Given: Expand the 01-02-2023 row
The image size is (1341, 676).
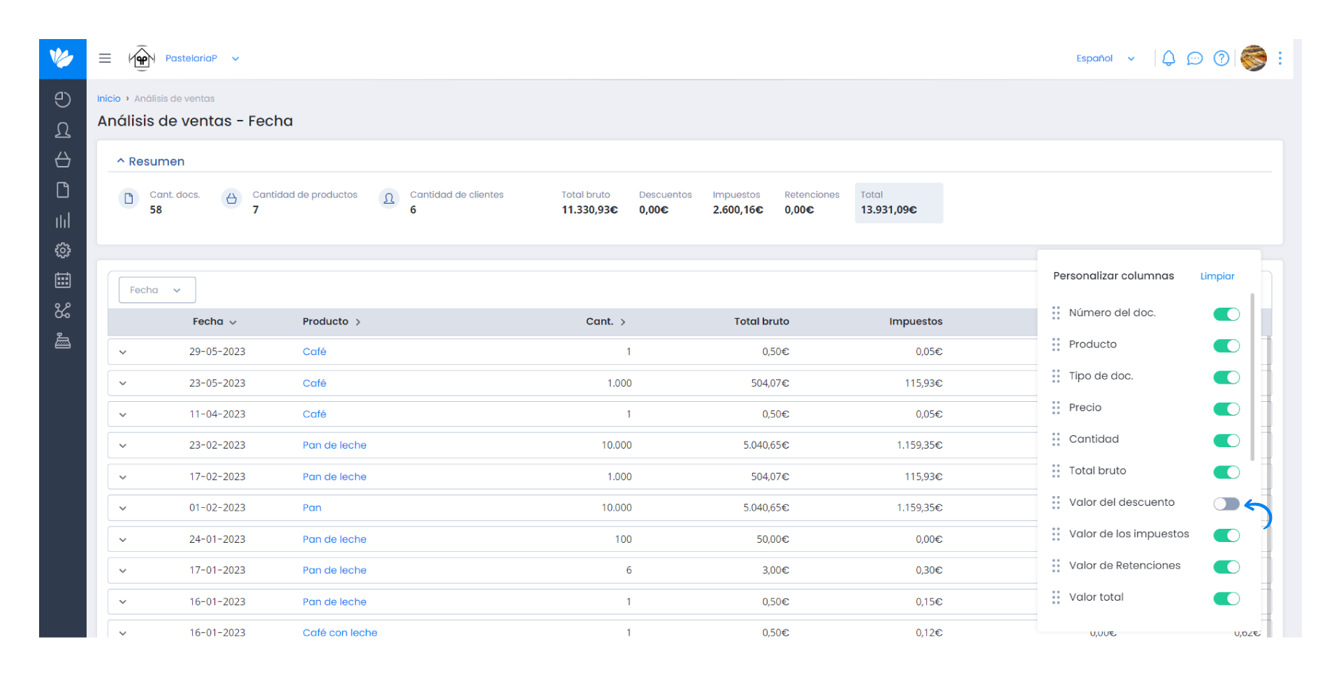Looking at the screenshot, I should coord(123,508).
